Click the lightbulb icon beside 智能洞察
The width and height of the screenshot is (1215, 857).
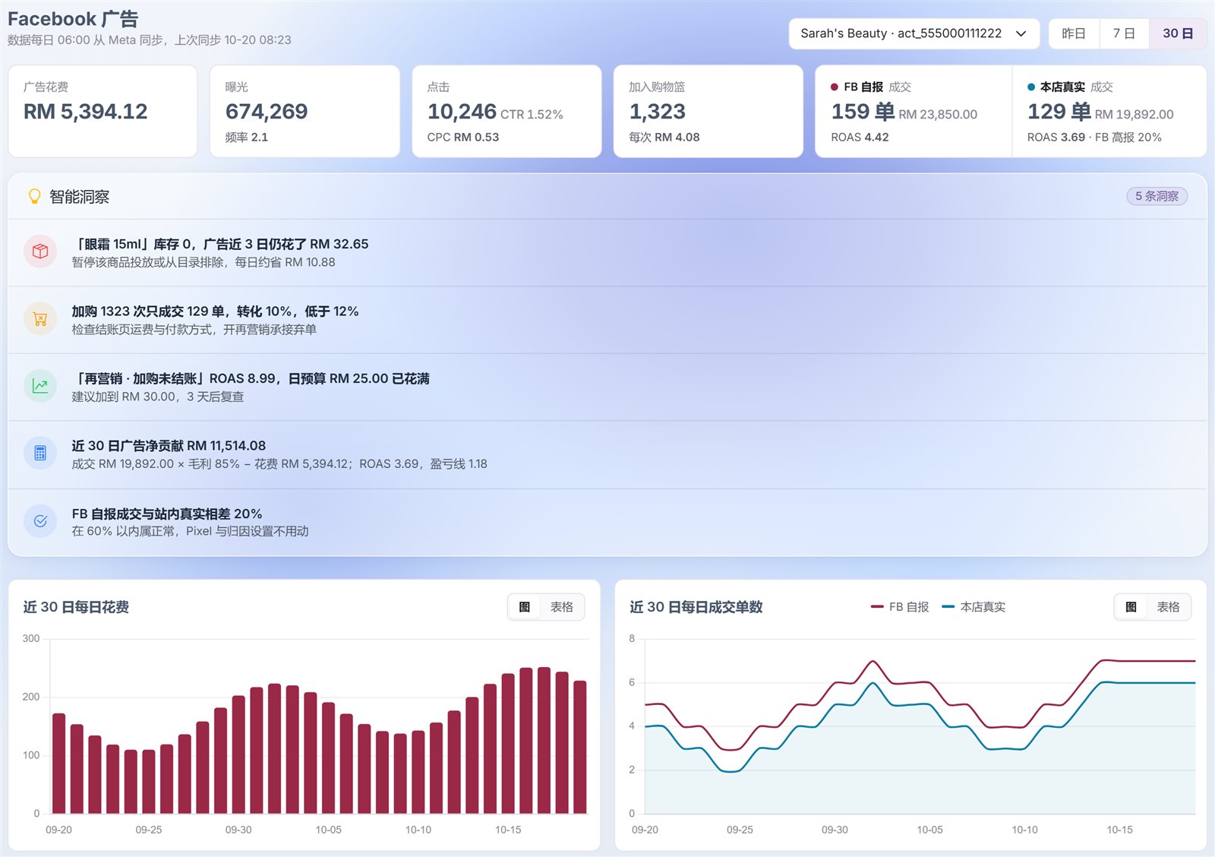[x=34, y=197]
